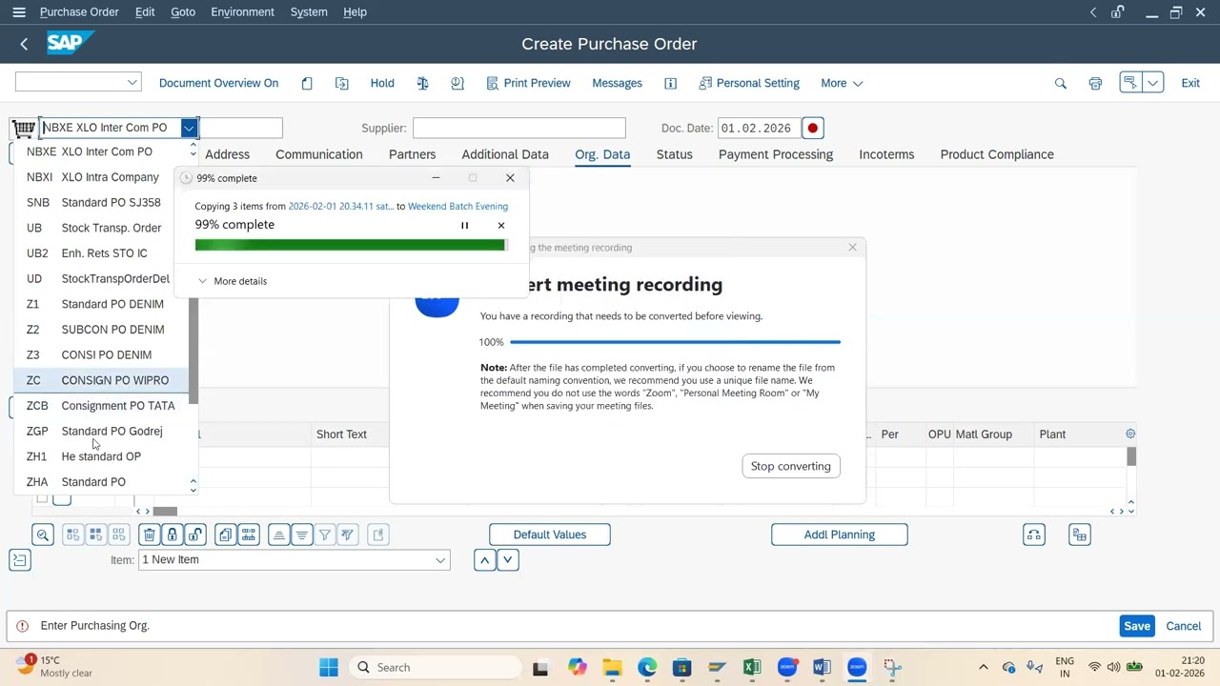
Task: Open Excel from the taskbar
Action: [751, 667]
